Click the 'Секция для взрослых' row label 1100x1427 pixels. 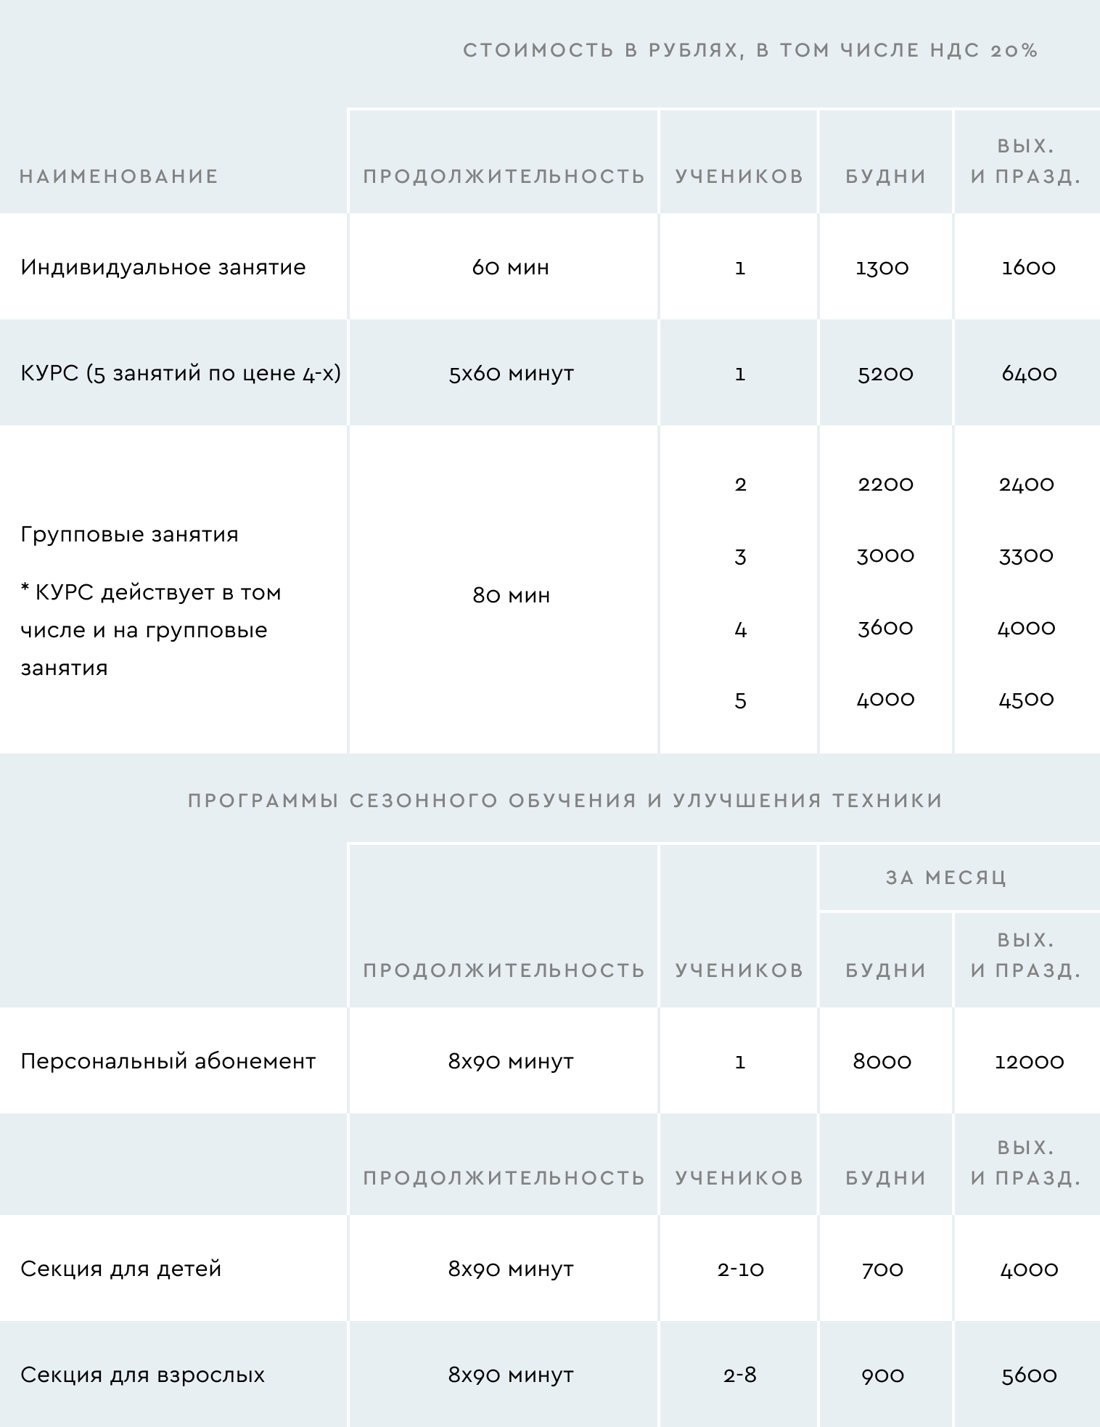point(142,1375)
